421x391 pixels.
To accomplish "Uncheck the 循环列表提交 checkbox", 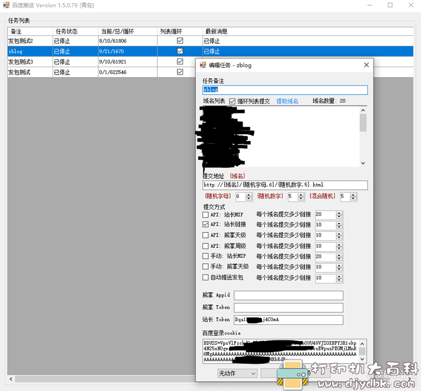I will point(232,101).
